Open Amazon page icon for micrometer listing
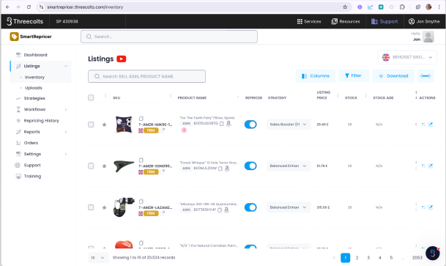This screenshot has height=266, width=446. tap(226, 210)
